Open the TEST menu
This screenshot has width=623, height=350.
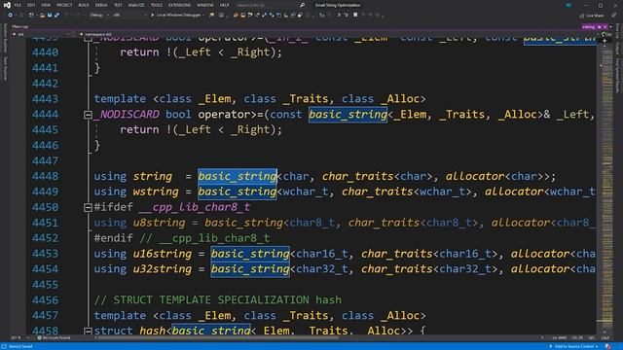click(x=118, y=5)
